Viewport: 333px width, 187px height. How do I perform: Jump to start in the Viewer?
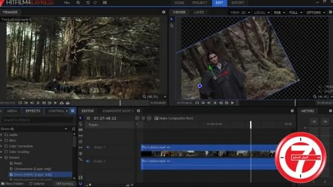pyautogui.click(x=215, y=103)
